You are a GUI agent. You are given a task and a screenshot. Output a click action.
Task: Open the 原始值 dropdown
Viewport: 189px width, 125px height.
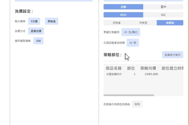[51, 21]
